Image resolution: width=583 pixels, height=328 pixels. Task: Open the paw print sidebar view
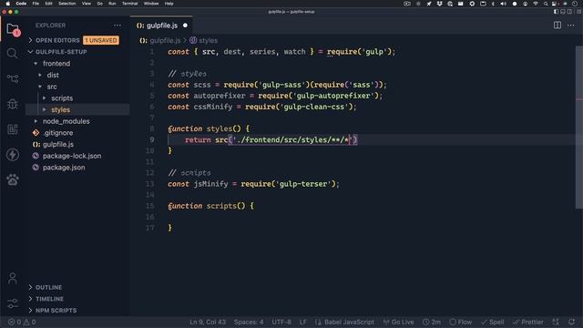pos(12,179)
